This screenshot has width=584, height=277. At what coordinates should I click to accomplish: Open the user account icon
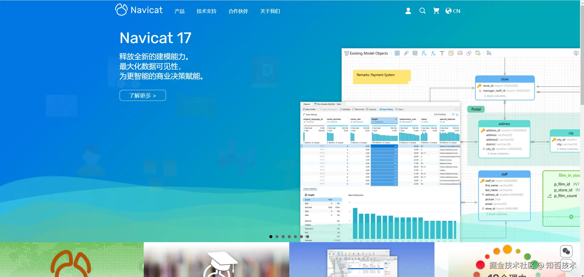[408, 11]
